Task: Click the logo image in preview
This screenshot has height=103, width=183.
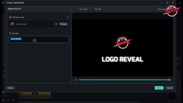Action: tap(122, 42)
